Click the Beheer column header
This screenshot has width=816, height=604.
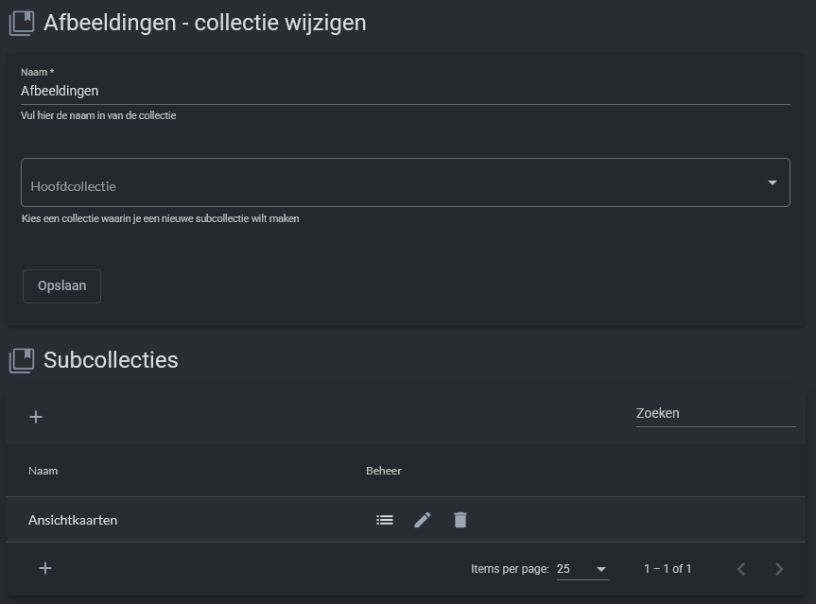pos(384,471)
